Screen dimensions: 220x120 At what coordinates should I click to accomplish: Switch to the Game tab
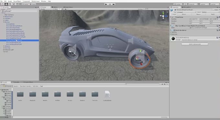coord(55,7)
